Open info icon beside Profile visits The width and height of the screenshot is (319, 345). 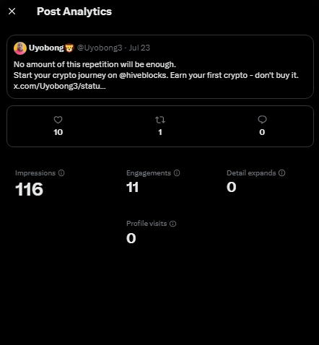pos(172,224)
